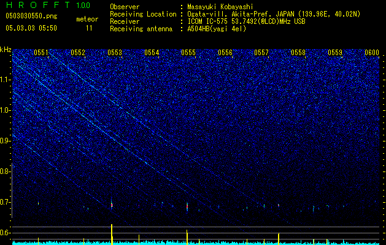This screenshot has height=245, width=386.
Task: Click the 0558 time marker
Action: [x=298, y=53]
